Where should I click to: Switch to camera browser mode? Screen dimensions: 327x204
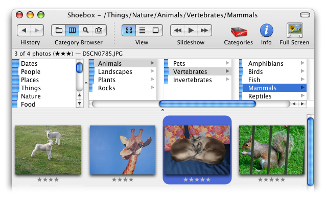click(99, 31)
